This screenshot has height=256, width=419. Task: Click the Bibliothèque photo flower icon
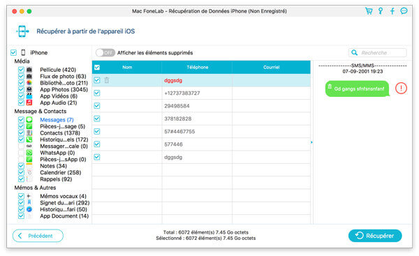pyautogui.click(x=29, y=83)
